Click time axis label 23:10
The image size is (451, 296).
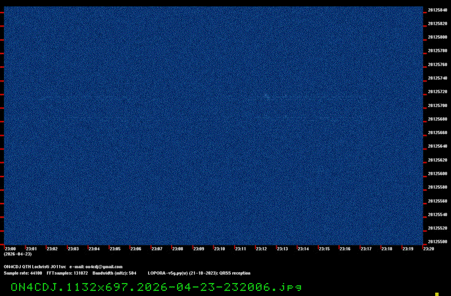click(219, 249)
